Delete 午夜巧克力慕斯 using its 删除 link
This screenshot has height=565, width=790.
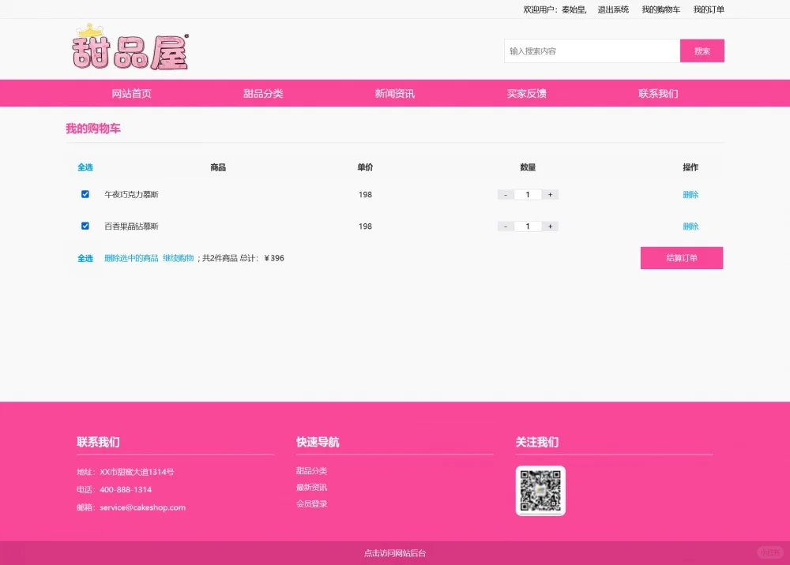coord(690,194)
